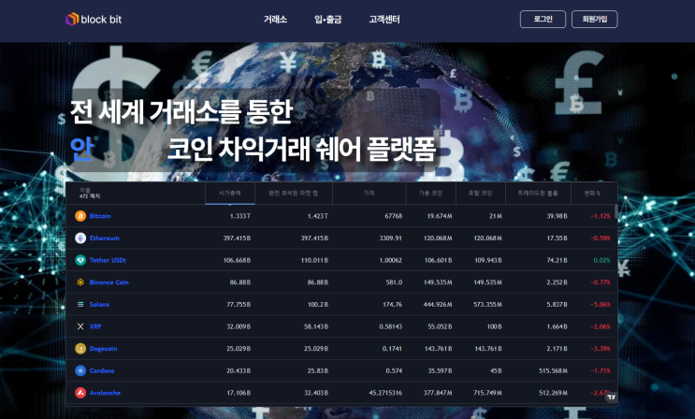Open the Binance Coin link
Screen dimensions: 695x419
[x=109, y=282]
